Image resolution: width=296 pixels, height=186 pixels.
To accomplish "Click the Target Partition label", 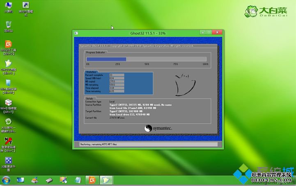I will coord(93,111).
